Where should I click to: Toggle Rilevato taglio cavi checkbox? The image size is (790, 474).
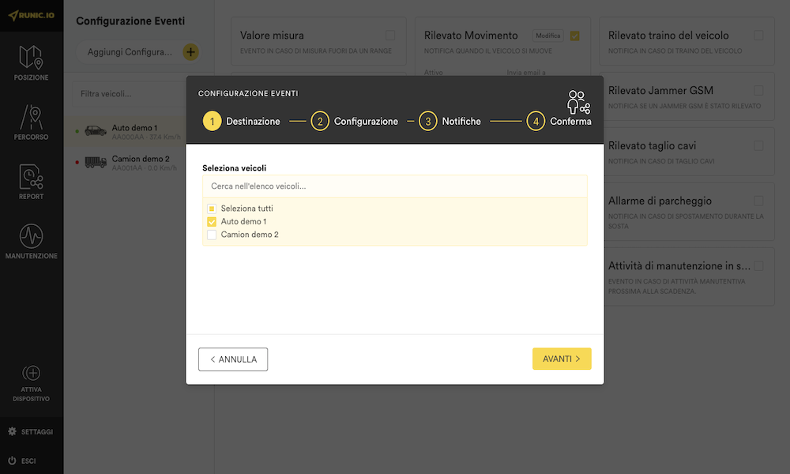coord(758,145)
